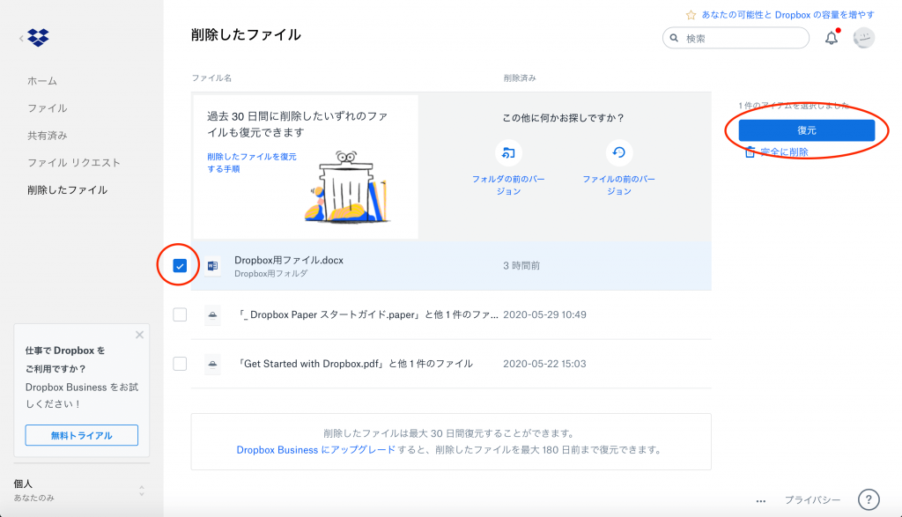Select 削除したファイル in the sidebar
This screenshot has height=517, width=902.
coord(67,189)
